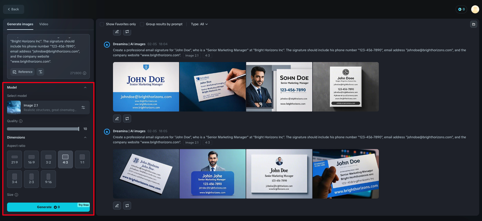The height and width of the screenshot is (221, 482).
Task: Select the 4:3 aspect ratio
Action: [65, 159]
